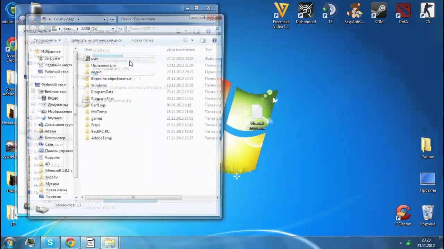Select the EasyAntiCheat teddy bear icon
The height and width of the screenshot is (249, 444).
tap(354, 14)
